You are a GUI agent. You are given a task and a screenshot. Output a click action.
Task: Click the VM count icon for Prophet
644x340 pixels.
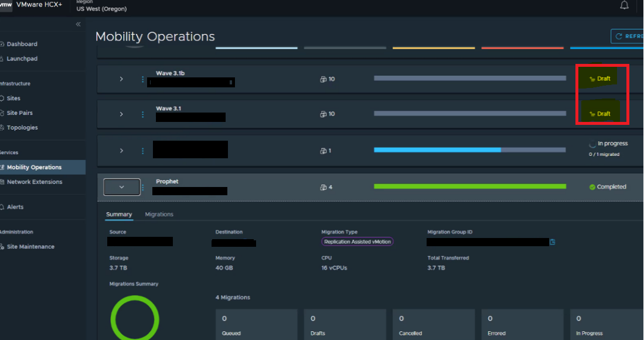point(323,188)
